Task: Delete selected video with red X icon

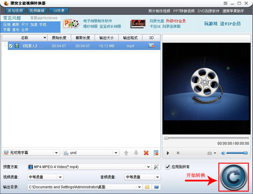Action: coord(146,153)
